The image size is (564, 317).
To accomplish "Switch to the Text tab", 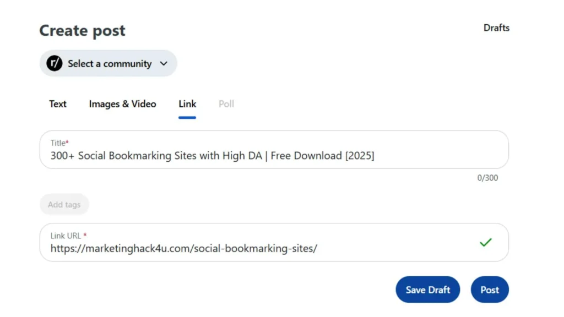I will click(x=57, y=104).
